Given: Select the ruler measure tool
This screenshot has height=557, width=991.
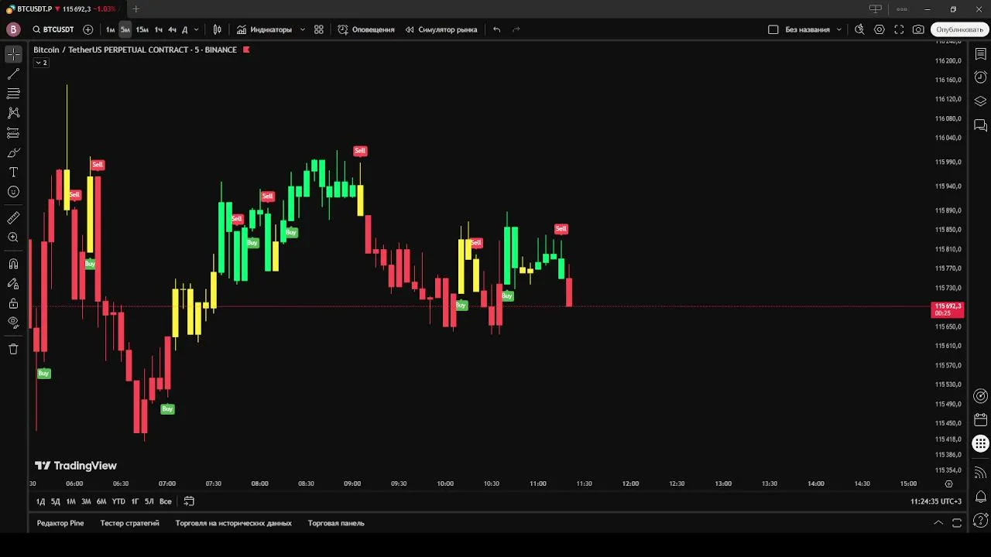Looking at the screenshot, I should [x=13, y=218].
